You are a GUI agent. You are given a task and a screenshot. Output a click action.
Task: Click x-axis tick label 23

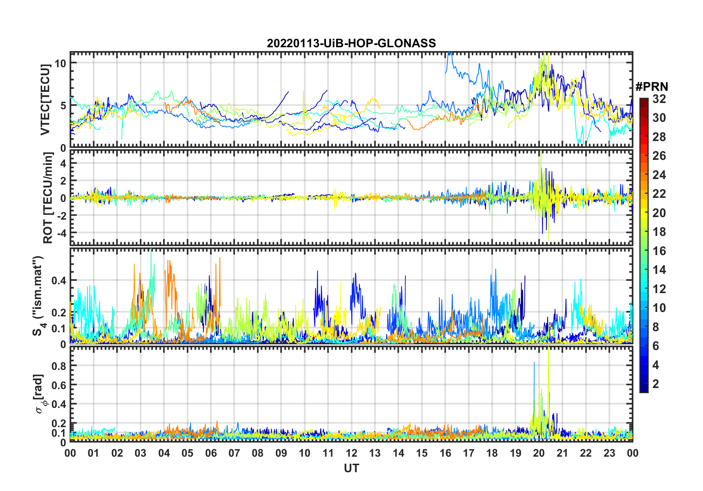[609, 453]
